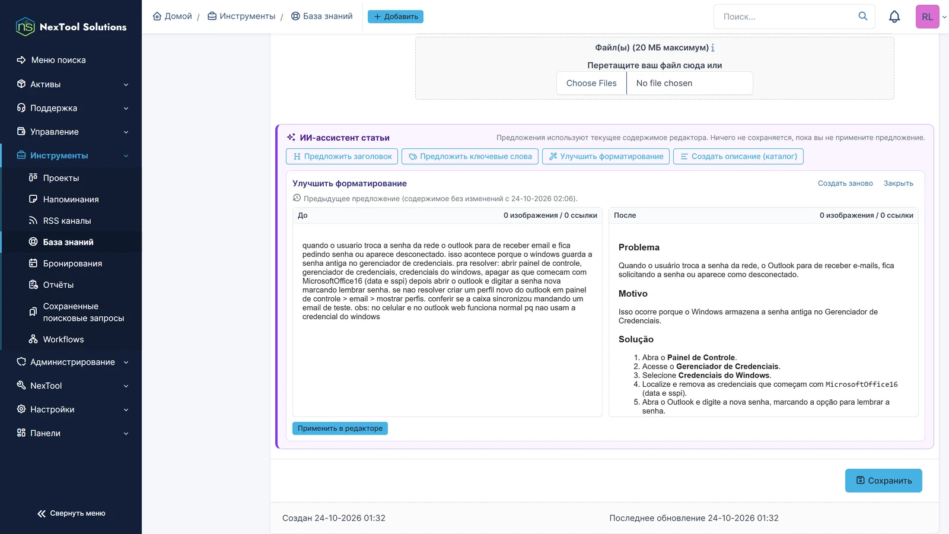949x534 pixels.
Task: Open notifications bell icon
Action: coord(894,17)
